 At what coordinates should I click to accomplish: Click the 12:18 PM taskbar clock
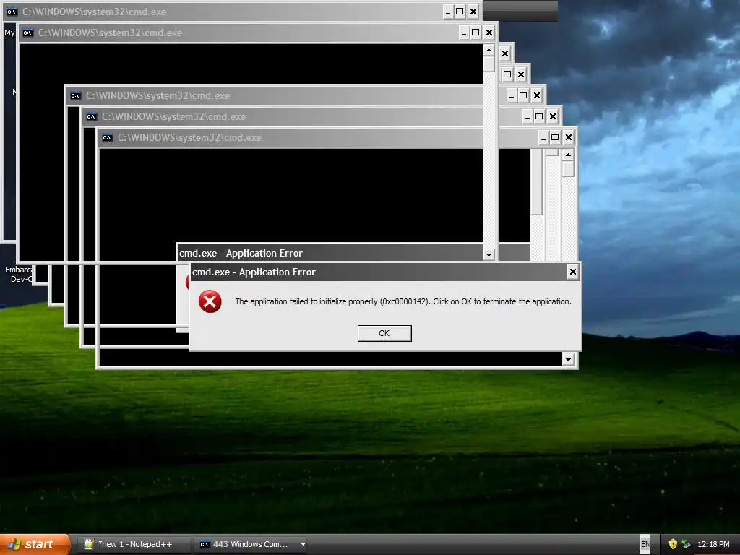(713, 544)
